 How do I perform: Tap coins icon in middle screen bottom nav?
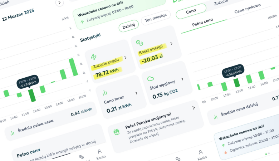(x=178, y=159)
